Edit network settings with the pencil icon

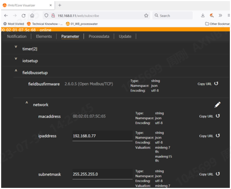coord(217,105)
